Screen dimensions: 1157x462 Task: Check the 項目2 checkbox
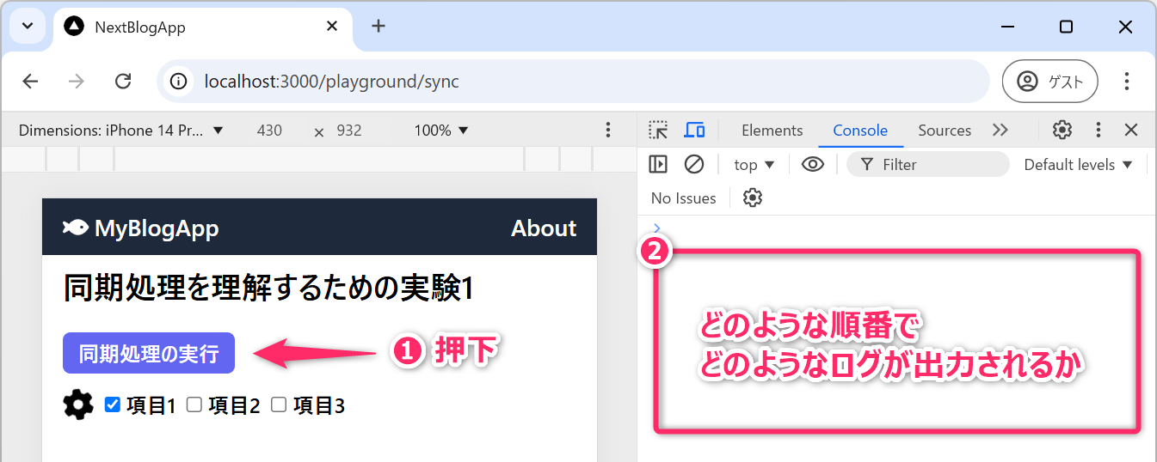click(x=194, y=405)
